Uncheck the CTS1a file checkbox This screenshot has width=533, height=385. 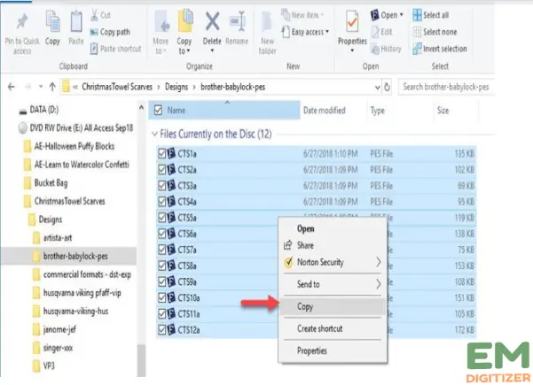[162, 154]
